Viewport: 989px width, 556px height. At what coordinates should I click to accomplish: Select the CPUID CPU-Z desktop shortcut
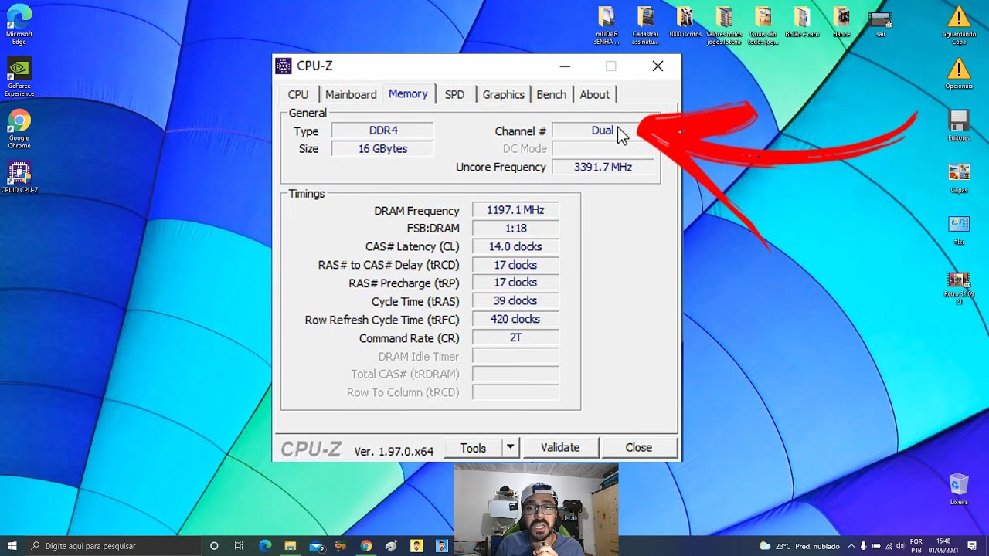19,178
